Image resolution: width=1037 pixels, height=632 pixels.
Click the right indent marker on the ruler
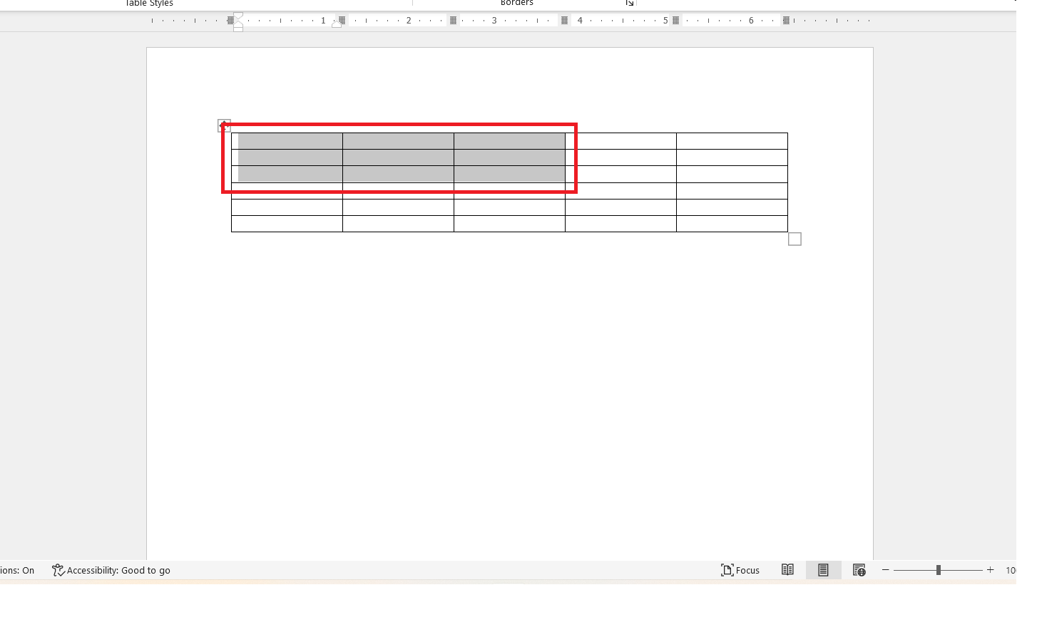point(337,24)
